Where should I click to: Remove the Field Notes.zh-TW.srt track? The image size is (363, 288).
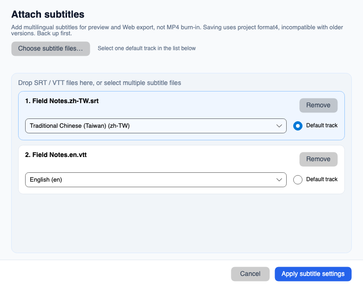[318, 105]
